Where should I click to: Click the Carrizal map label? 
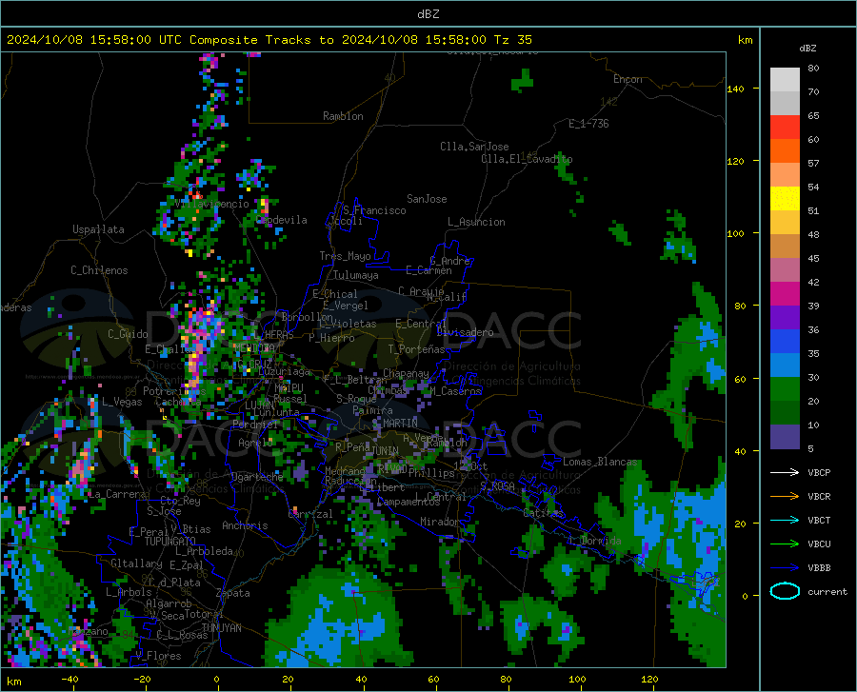(310, 515)
